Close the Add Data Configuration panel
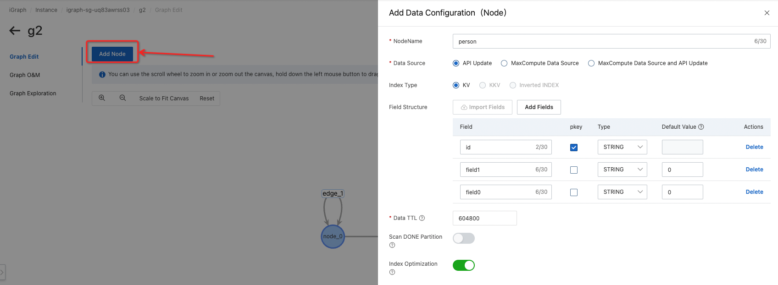Screen dimensions: 778x285 click(x=767, y=13)
